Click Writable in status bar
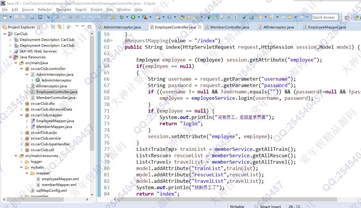Viewport: 361px width, 208px height. tap(237, 206)
